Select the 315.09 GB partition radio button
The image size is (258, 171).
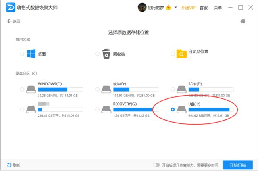coord(22,110)
